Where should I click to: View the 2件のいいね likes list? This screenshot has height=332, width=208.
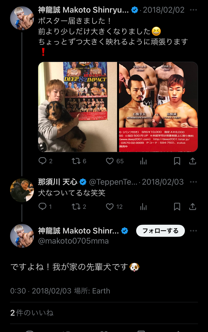pos(32,313)
